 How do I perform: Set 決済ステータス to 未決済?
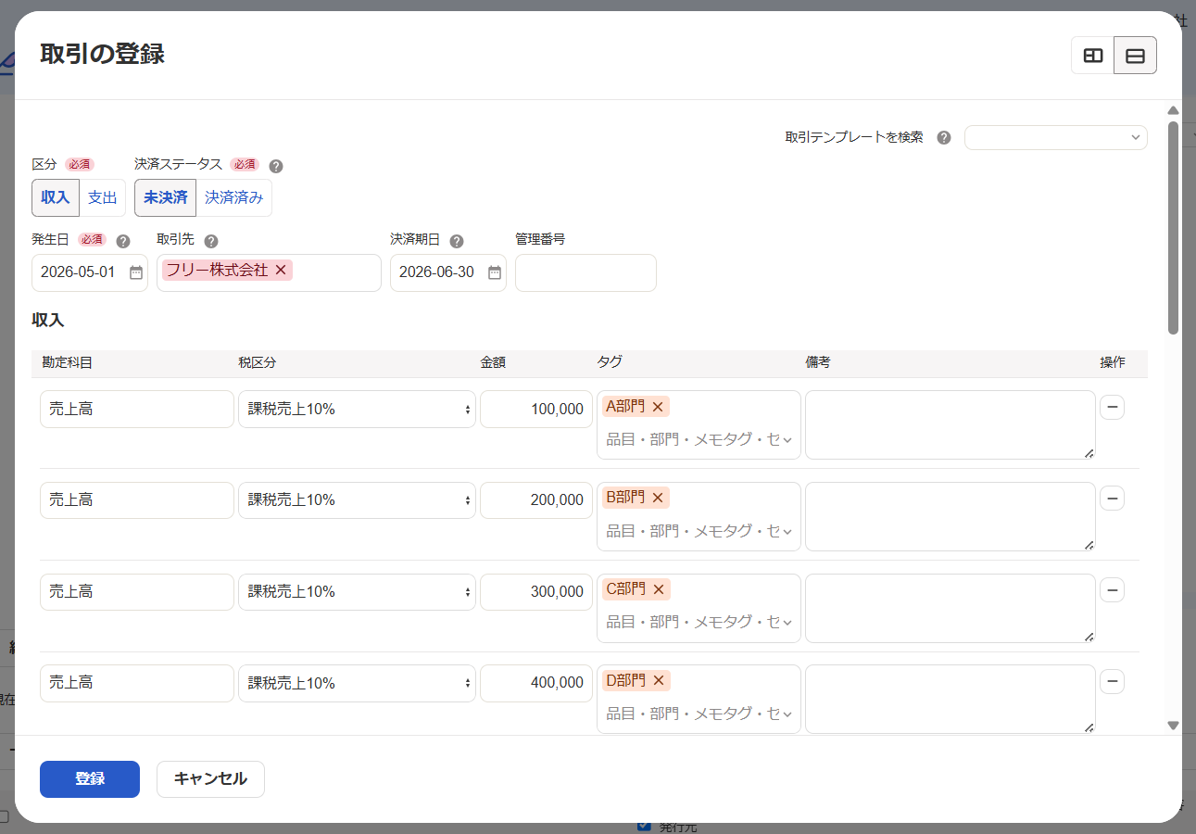pyautogui.click(x=166, y=197)
